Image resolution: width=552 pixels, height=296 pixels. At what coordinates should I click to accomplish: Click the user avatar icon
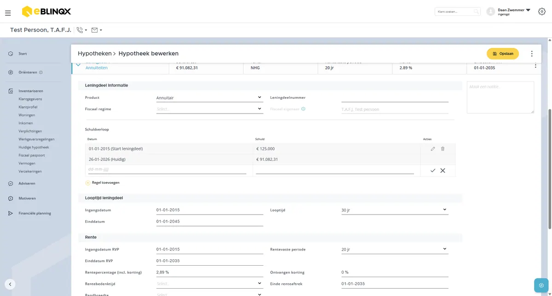(x=491, y=11)
